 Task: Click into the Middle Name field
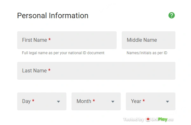pyautogui.click(x=148, y=40)
